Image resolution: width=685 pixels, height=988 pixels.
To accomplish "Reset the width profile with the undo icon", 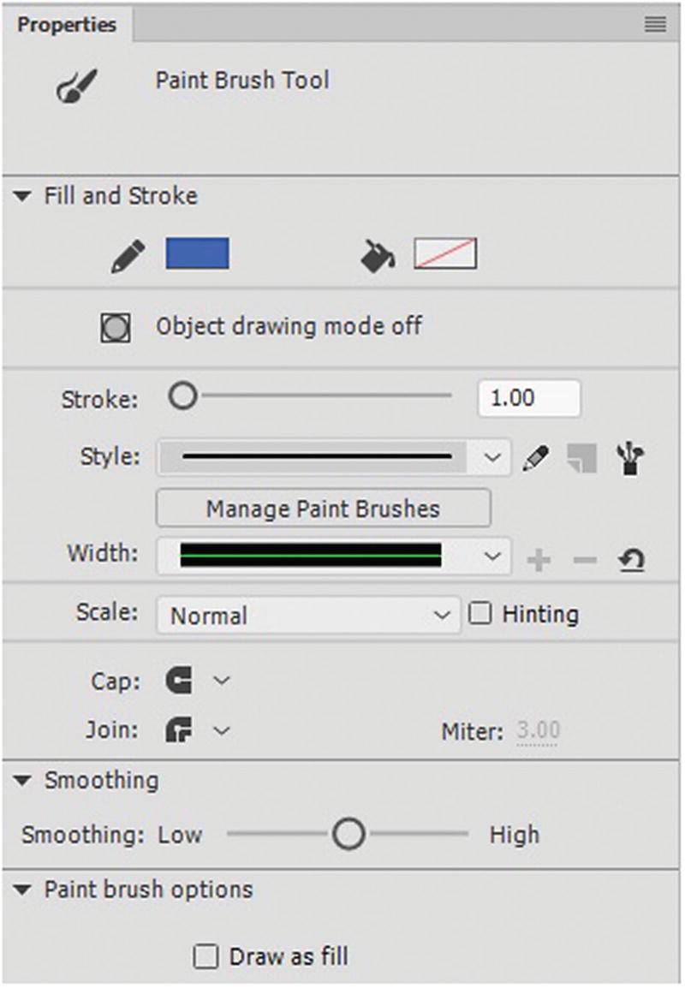I will [631, 561].
